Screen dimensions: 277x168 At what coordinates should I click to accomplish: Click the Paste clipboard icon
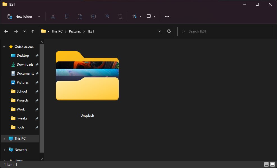[x=80, y=17]
